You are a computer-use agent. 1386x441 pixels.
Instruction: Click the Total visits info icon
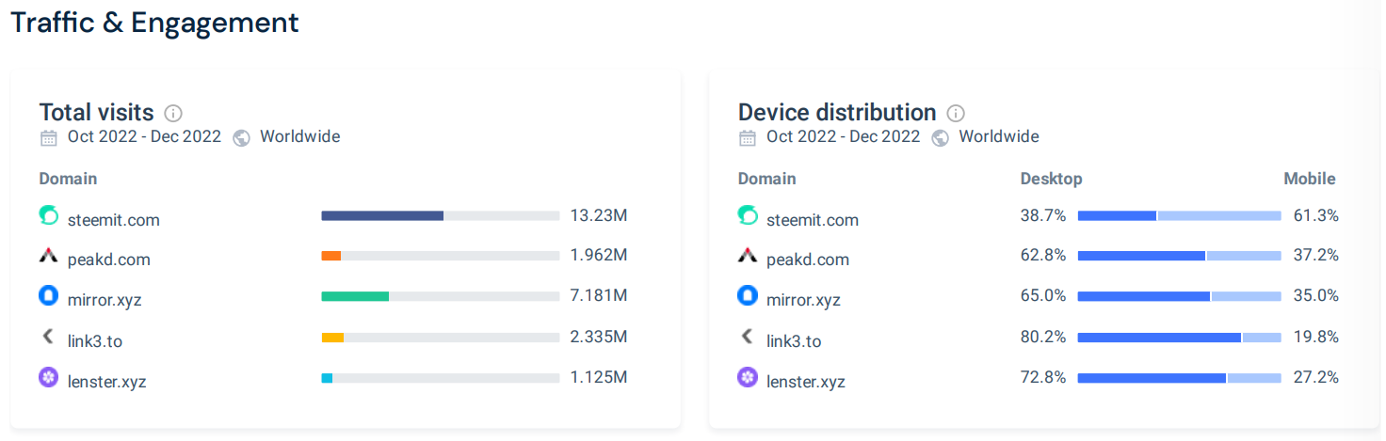point(173,113)
